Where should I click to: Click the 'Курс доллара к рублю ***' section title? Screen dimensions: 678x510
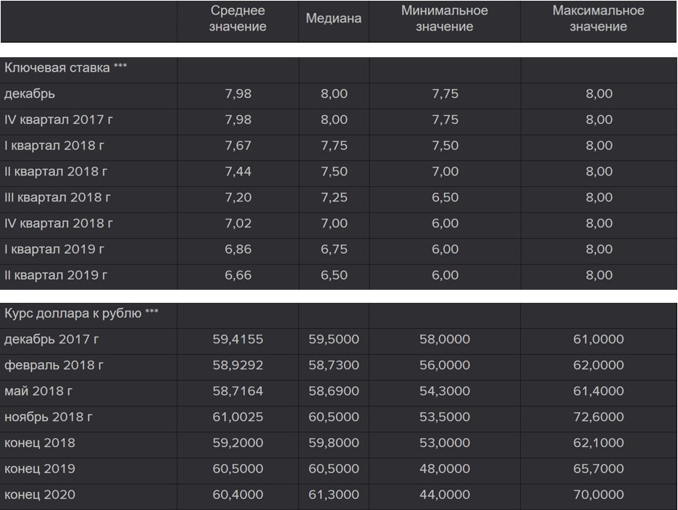pyautogui.click(x=81, y=313)
